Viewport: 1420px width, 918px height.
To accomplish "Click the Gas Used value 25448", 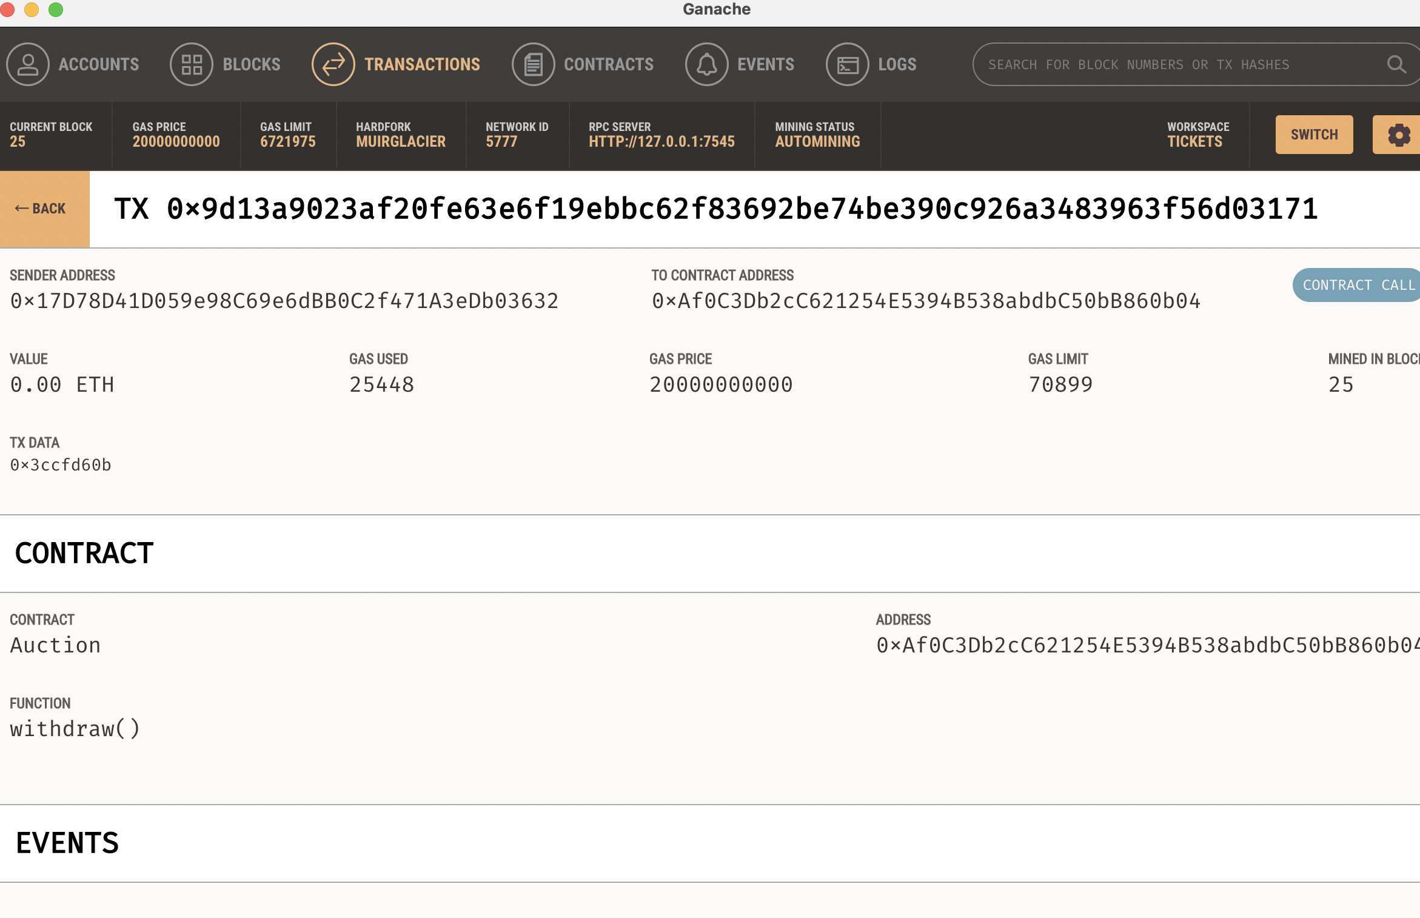I will (x=382, y=384).
